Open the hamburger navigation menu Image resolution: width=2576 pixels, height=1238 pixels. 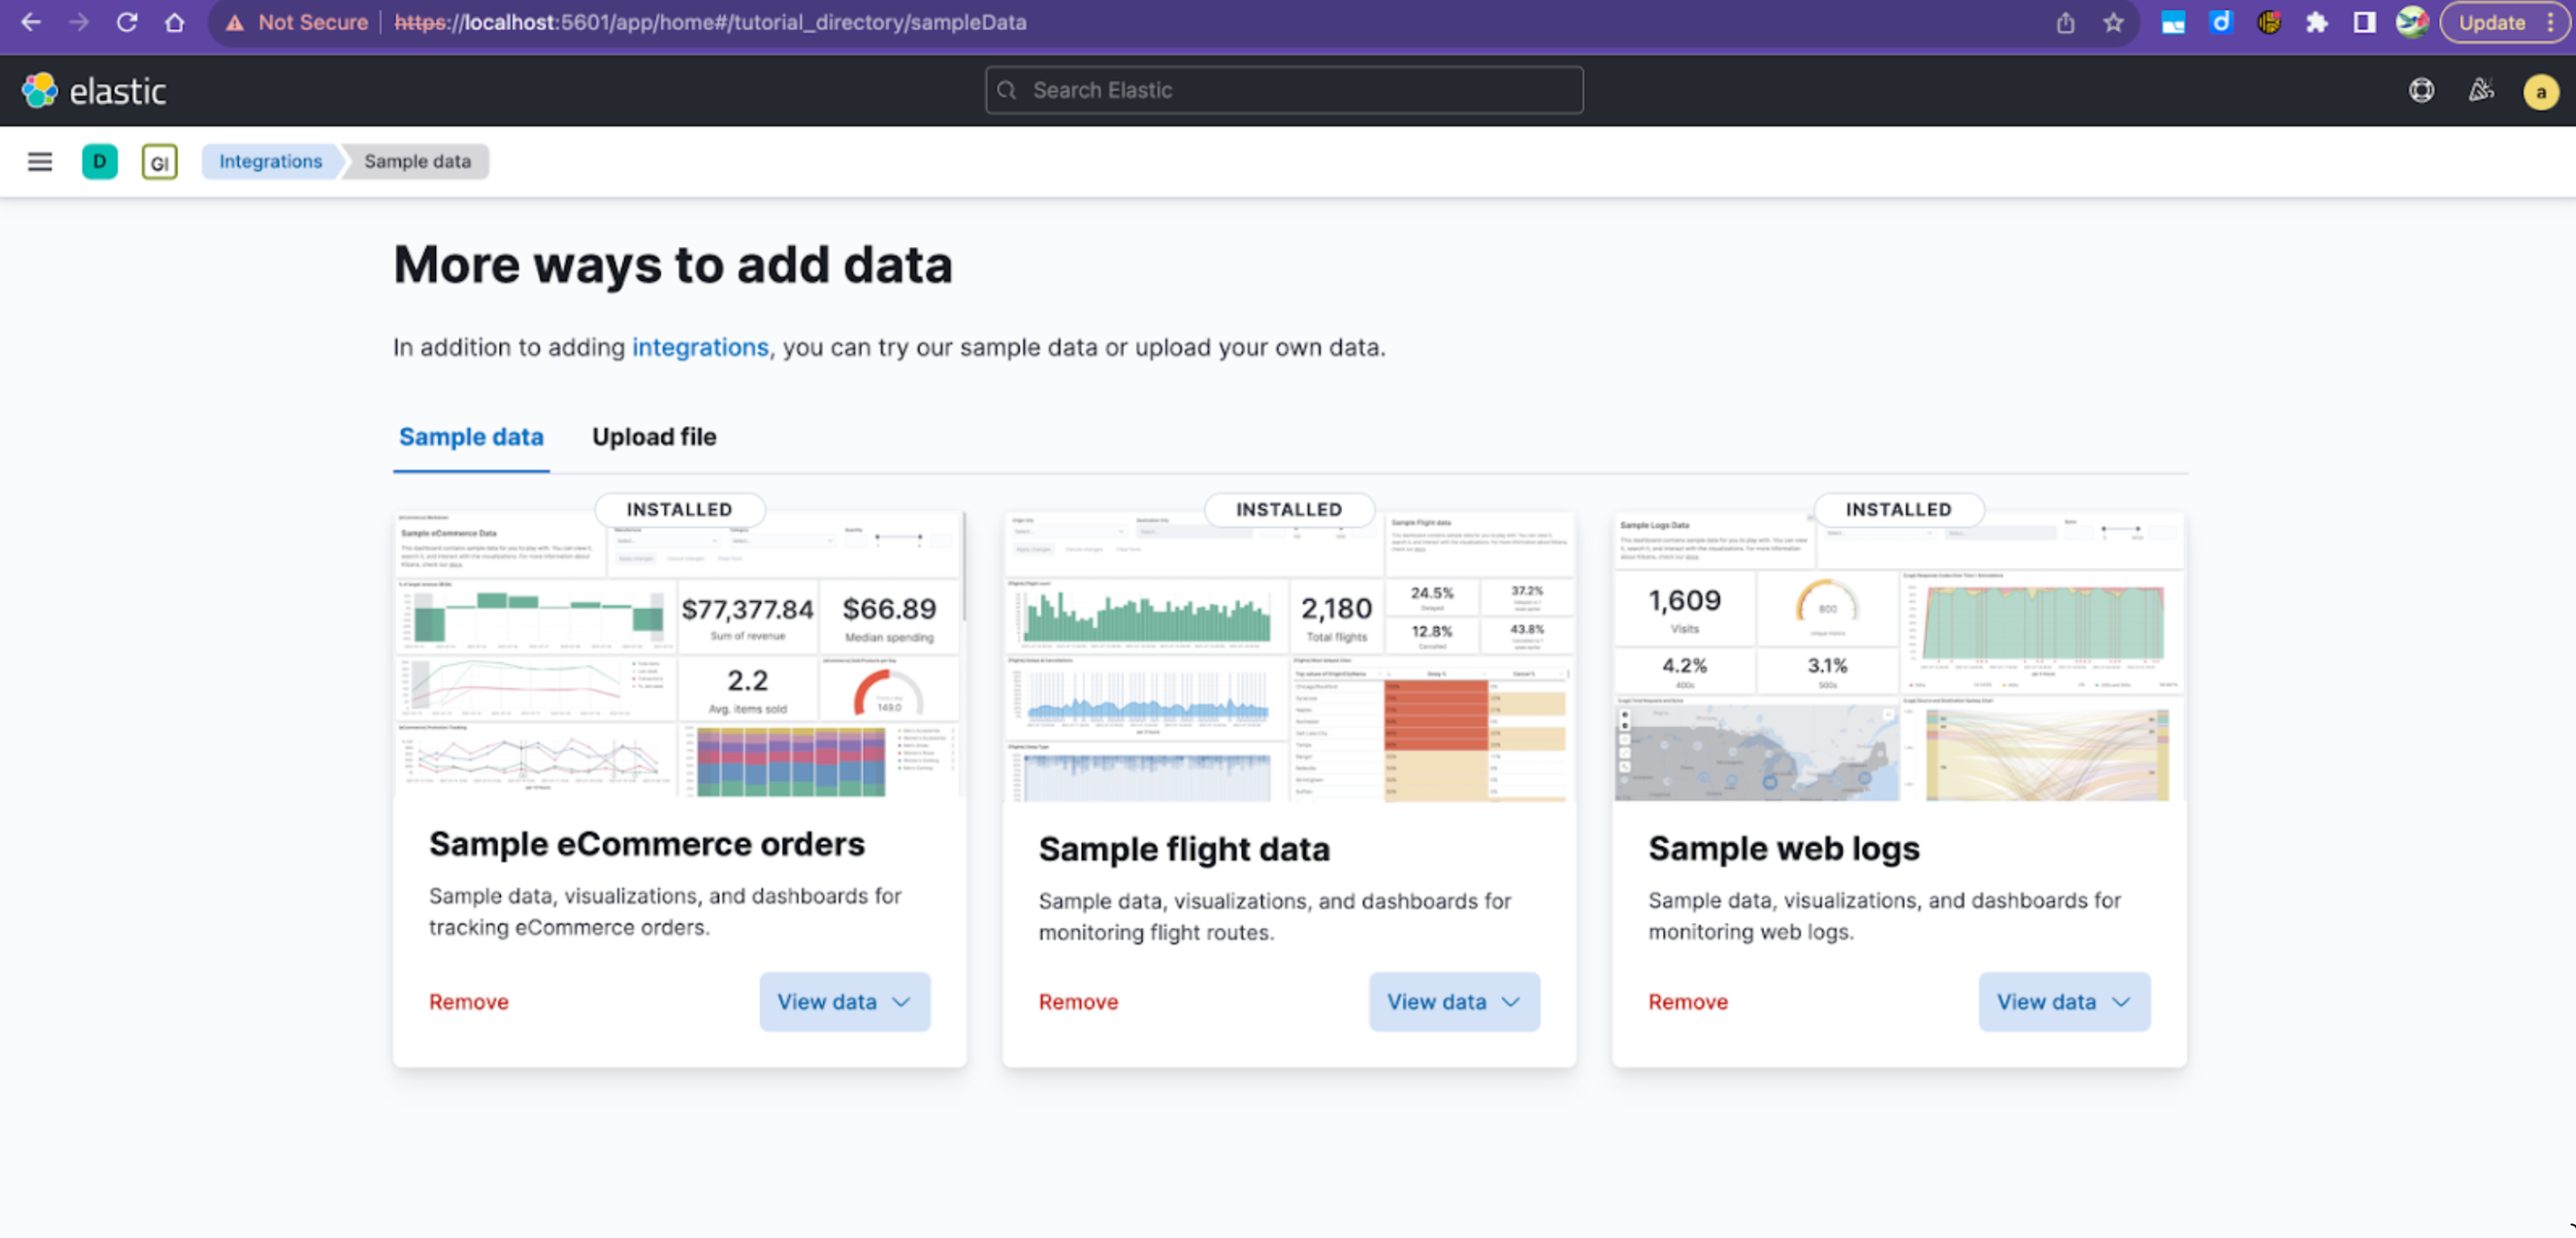[x=40, y=161]
